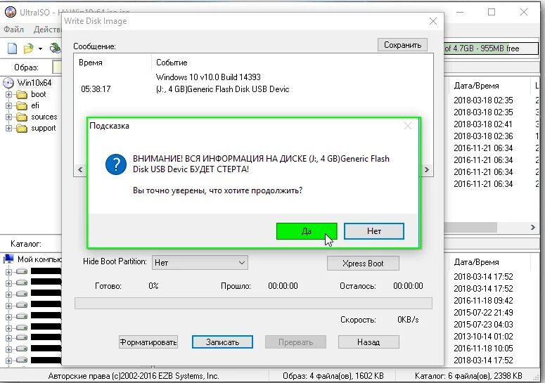This screenshot has height=383, width=545.
Task: Close the Write Disk Image dialog
Action: pos(433,21)
